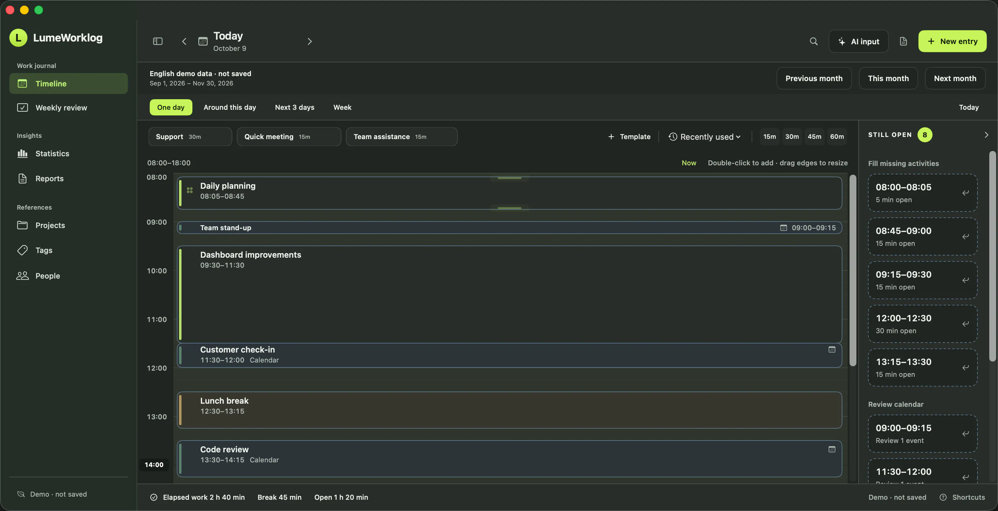Open Reports in sidebar
Screen dimensions: 998x511
(69, 178)
